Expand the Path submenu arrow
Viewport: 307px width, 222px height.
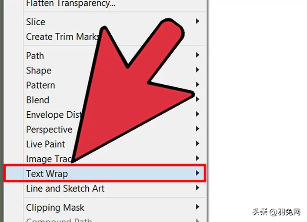pos(197,55)
